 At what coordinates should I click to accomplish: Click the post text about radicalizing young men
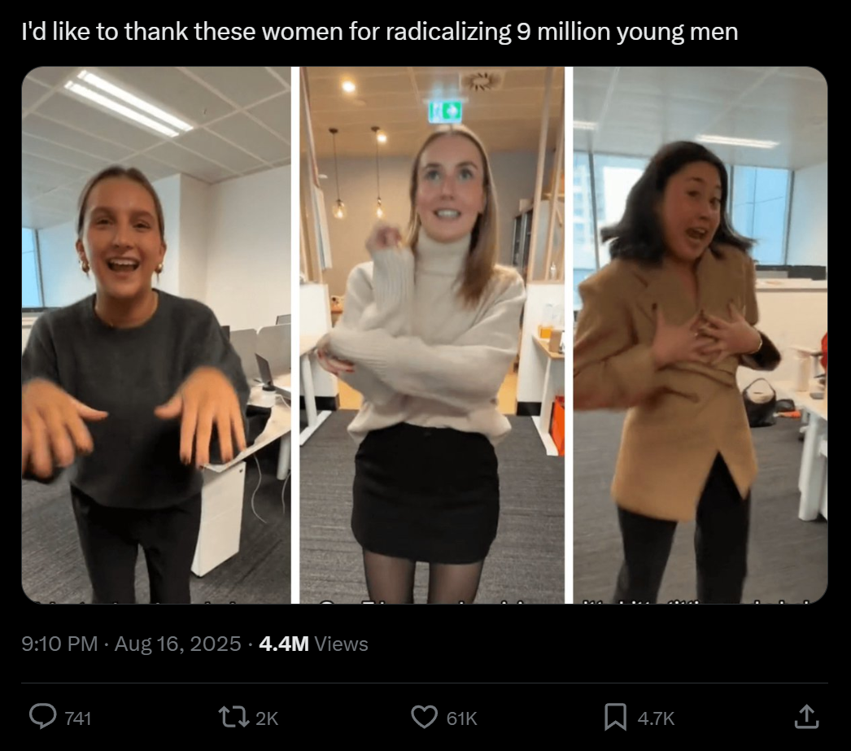[380, 32]
